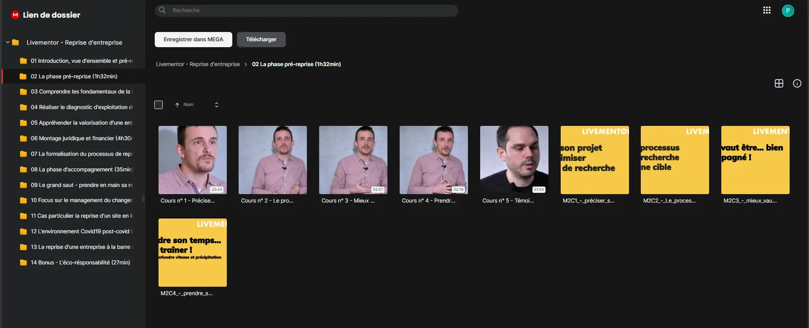Open video thumbnail Cours n° 5 (51:44)

(514, 160)
